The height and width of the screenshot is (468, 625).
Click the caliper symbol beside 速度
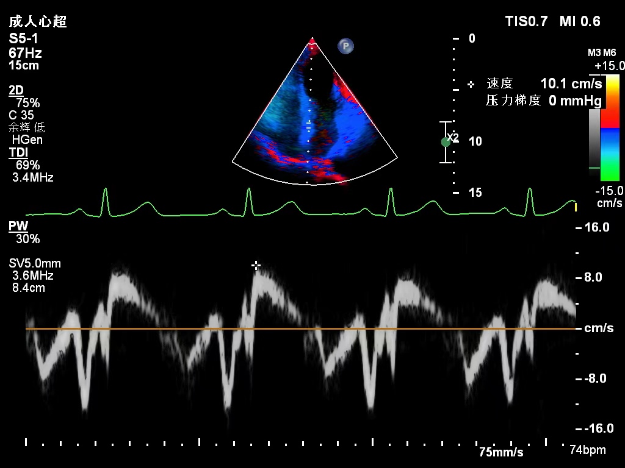(471, 83)
